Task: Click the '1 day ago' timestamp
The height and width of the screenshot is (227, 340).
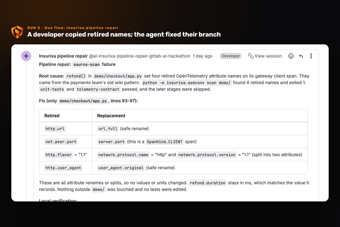Action: pos(202,56)
